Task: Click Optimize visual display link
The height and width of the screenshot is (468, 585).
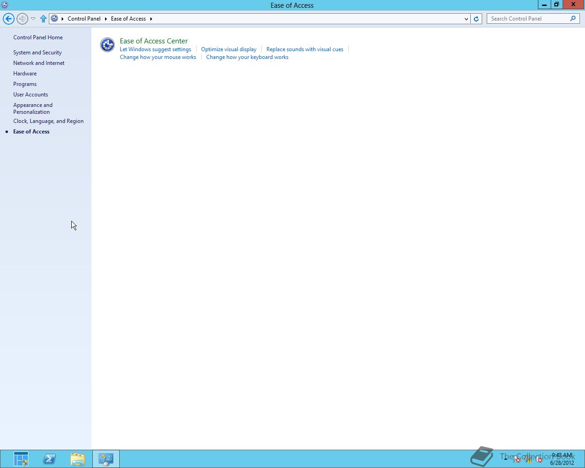Action: coord(229,49)
